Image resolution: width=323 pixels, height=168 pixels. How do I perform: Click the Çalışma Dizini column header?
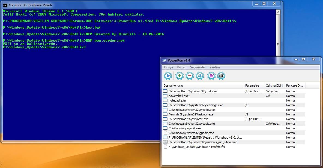point(274,85)
